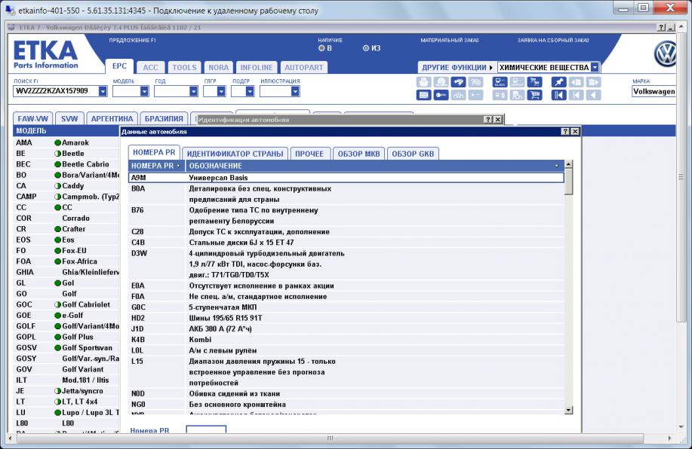
Task: Switch to the АРГЕНТИНА market tab
Action: tap(112, 118)
